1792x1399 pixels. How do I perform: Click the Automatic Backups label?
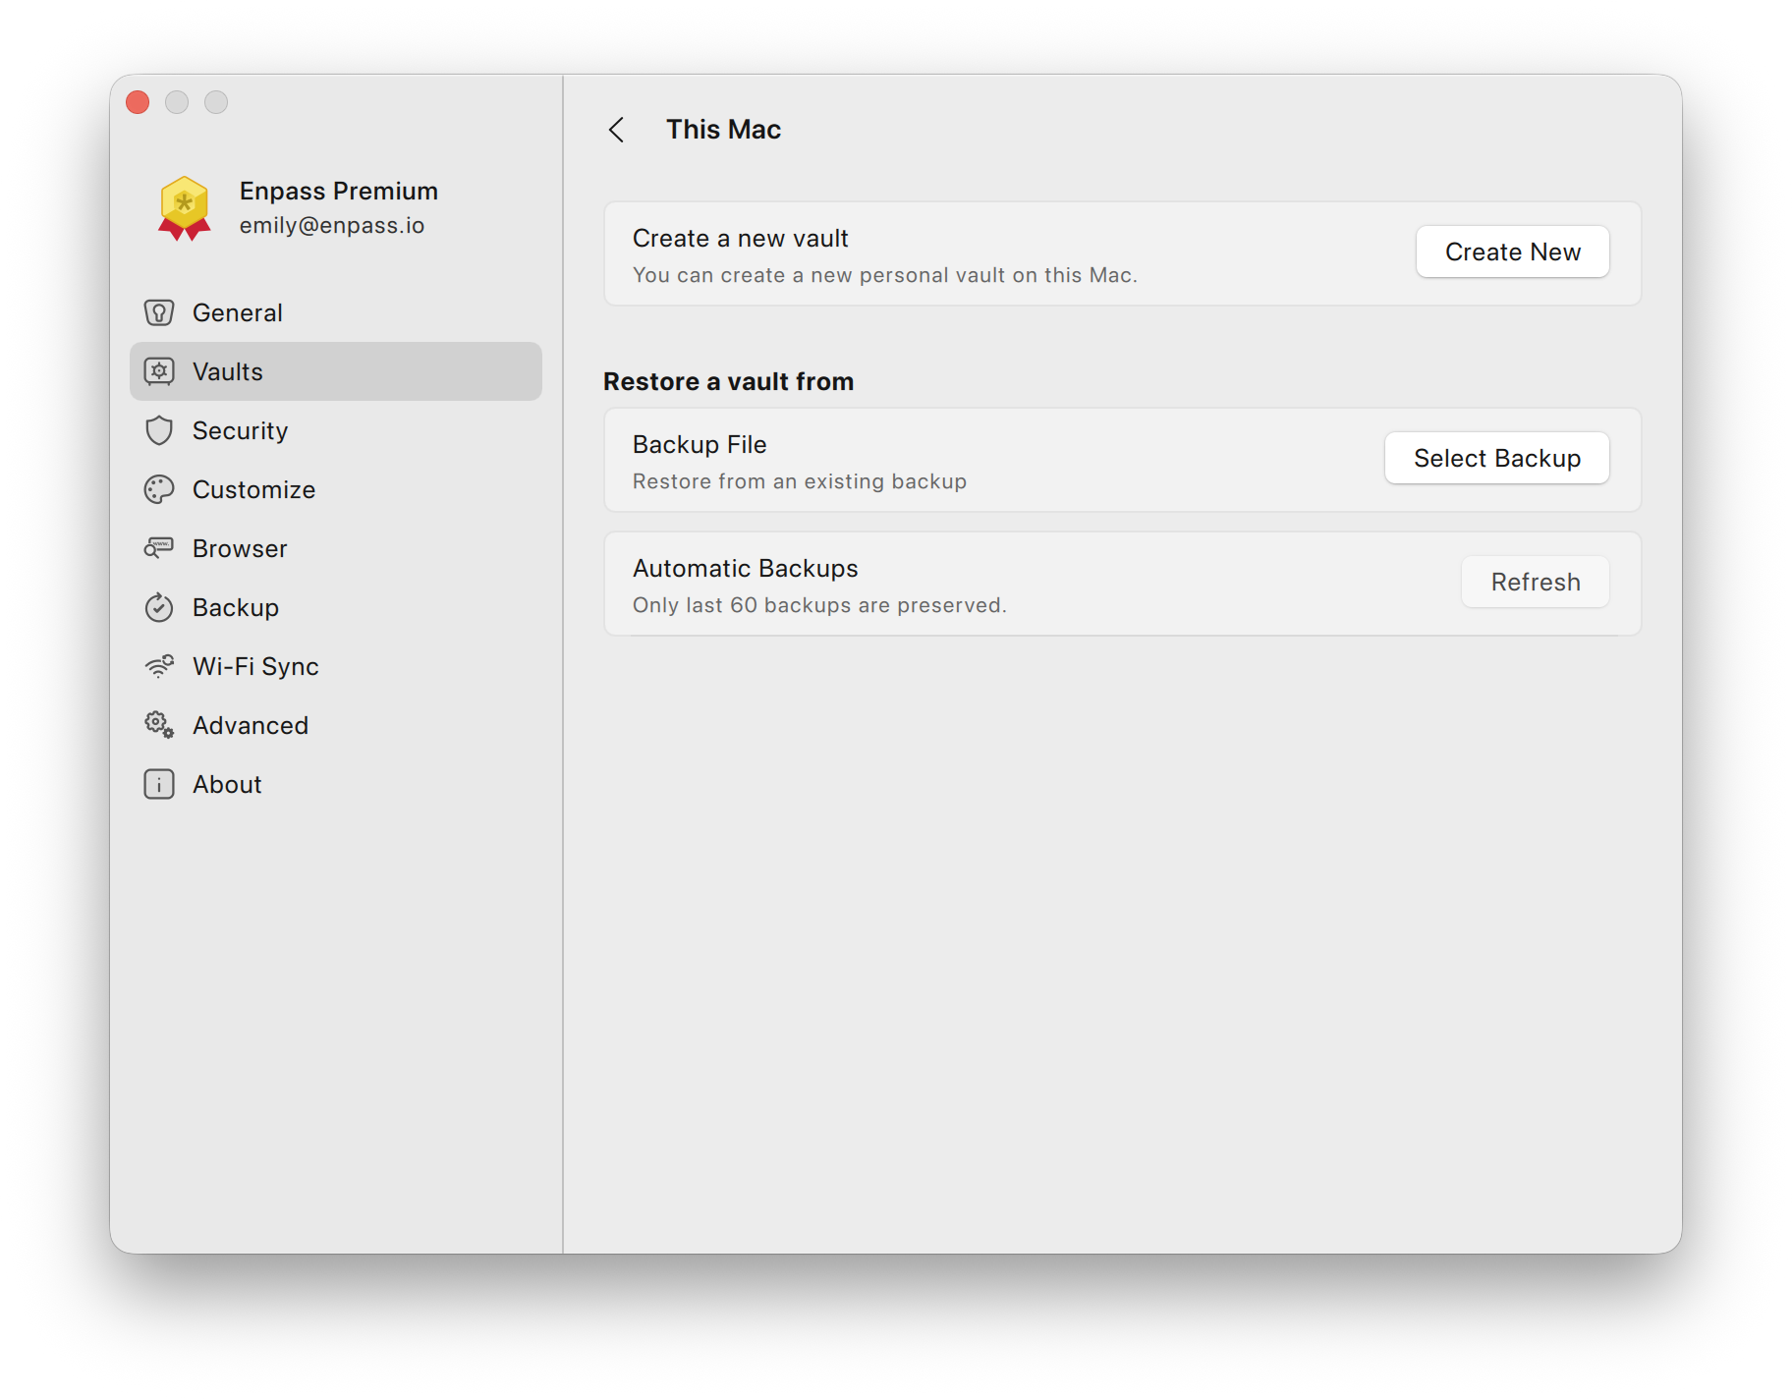pyautogui.click(x=746, y=569)
